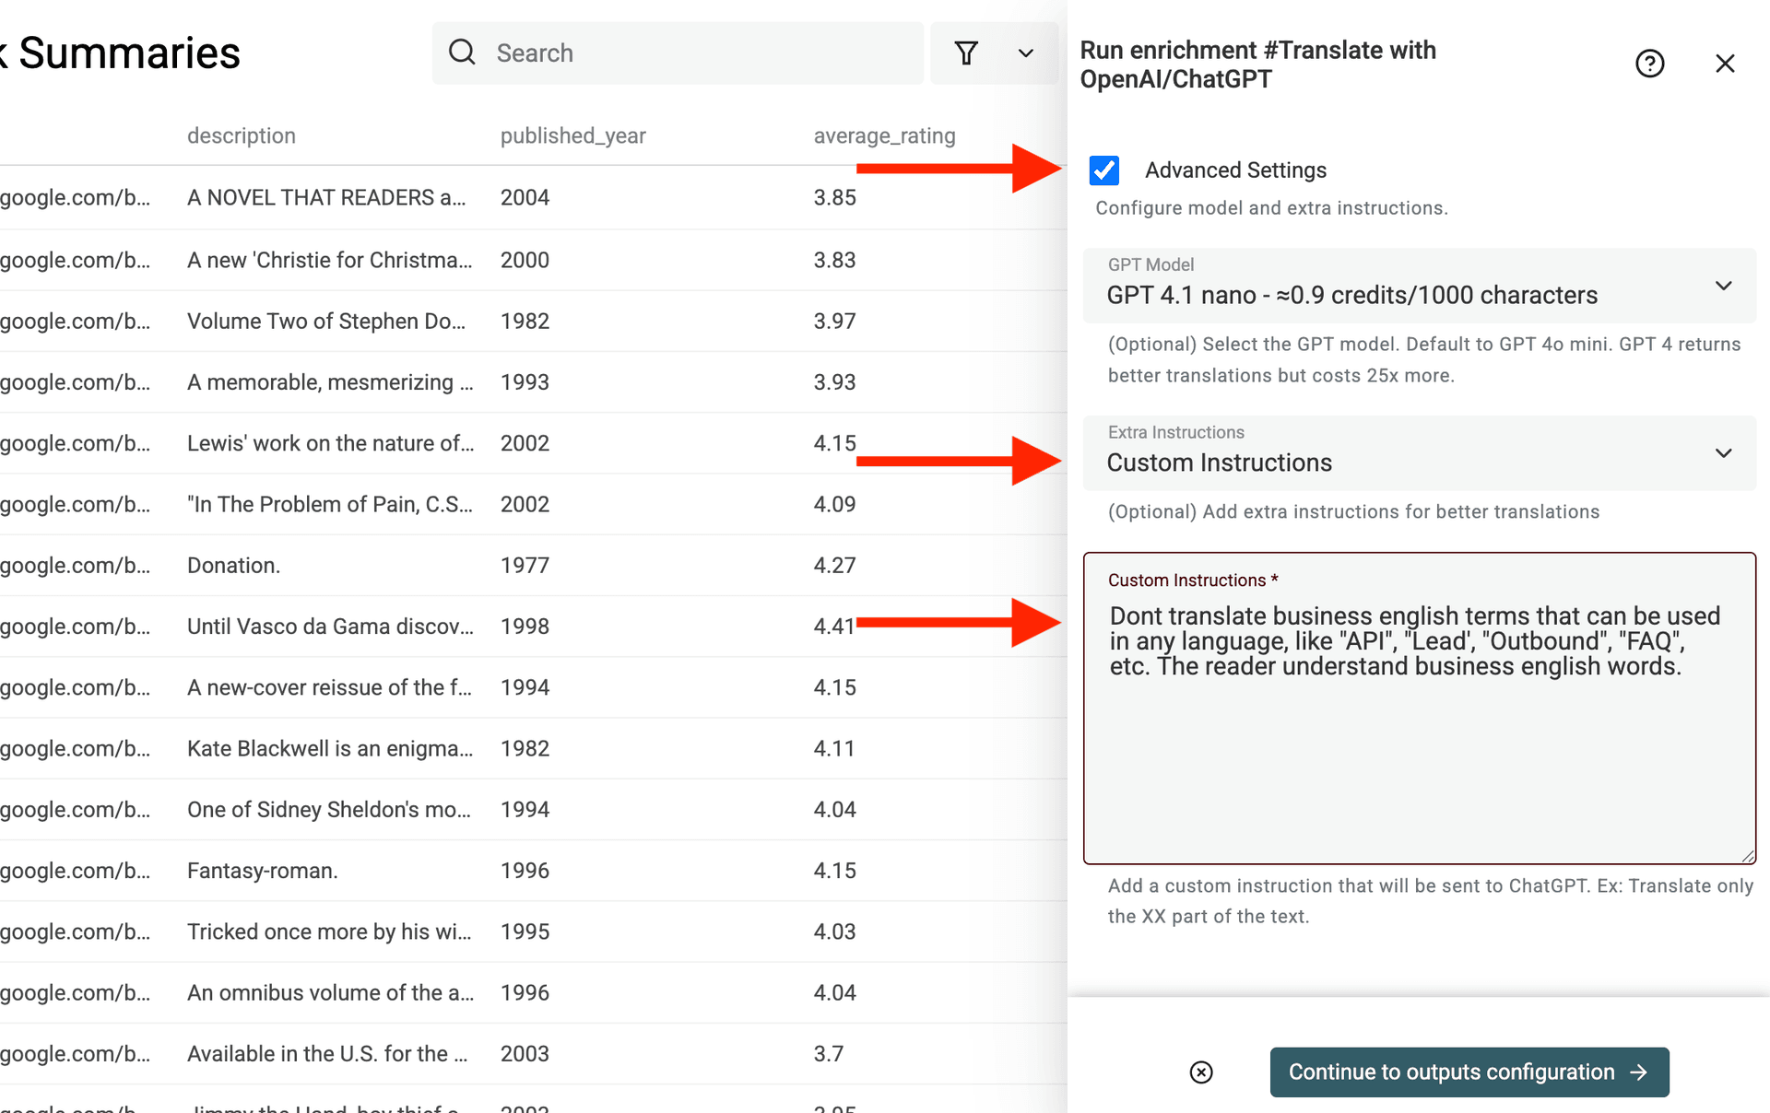The width and height of the screenshot is (1770, 1113).
Task: Click the filter funnel icon
Action: coord(965,53)
